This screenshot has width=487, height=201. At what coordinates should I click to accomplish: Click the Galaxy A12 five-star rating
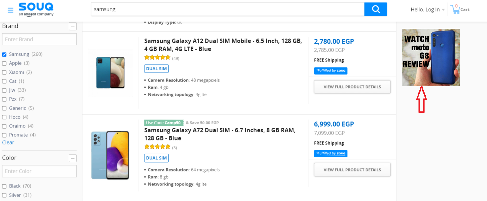click(x=157, y=57)
